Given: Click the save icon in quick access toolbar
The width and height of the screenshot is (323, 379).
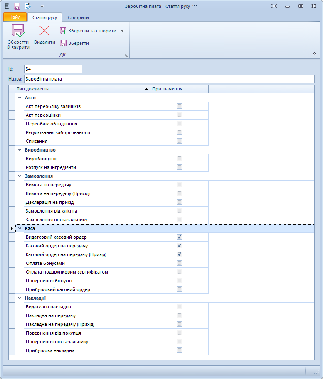Looking at the screenshot, I should click(17, 6).
